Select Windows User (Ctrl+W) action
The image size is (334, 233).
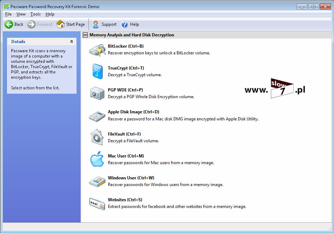tap(131, 178)
